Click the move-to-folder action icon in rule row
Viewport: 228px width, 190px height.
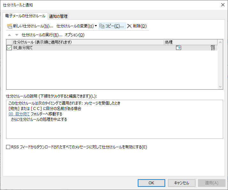click(179, 48)
